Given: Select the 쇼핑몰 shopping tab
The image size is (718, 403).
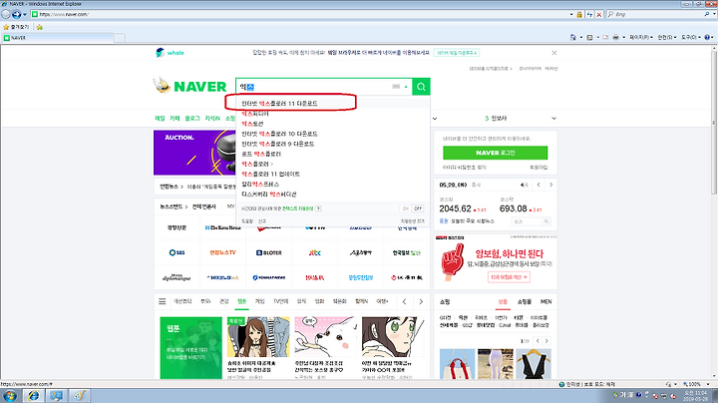Looking at the screenshot, I should 525,302.
